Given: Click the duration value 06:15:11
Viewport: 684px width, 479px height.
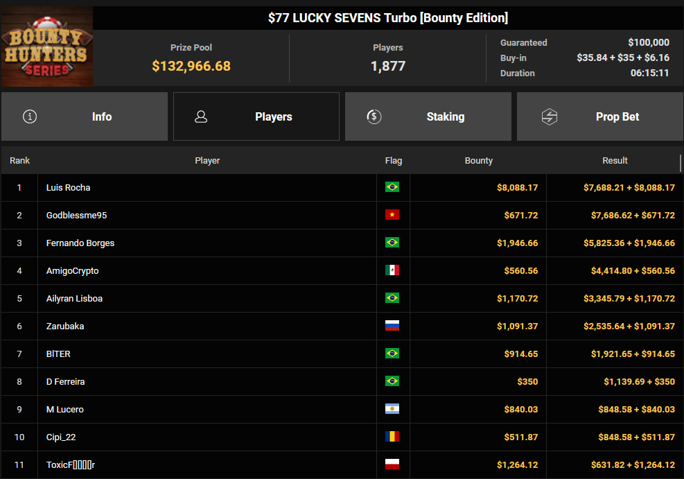Looking at the screenshot, I should click(649, 73).
